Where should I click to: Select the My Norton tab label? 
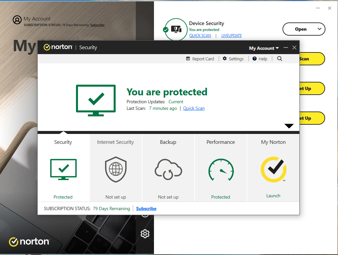(273, 142)
